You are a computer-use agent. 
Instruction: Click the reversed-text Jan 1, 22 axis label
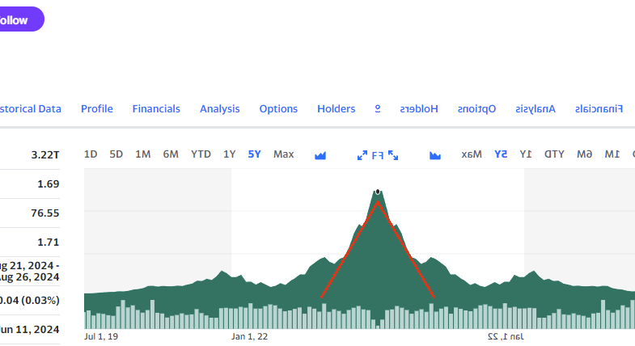coord(506,336)
